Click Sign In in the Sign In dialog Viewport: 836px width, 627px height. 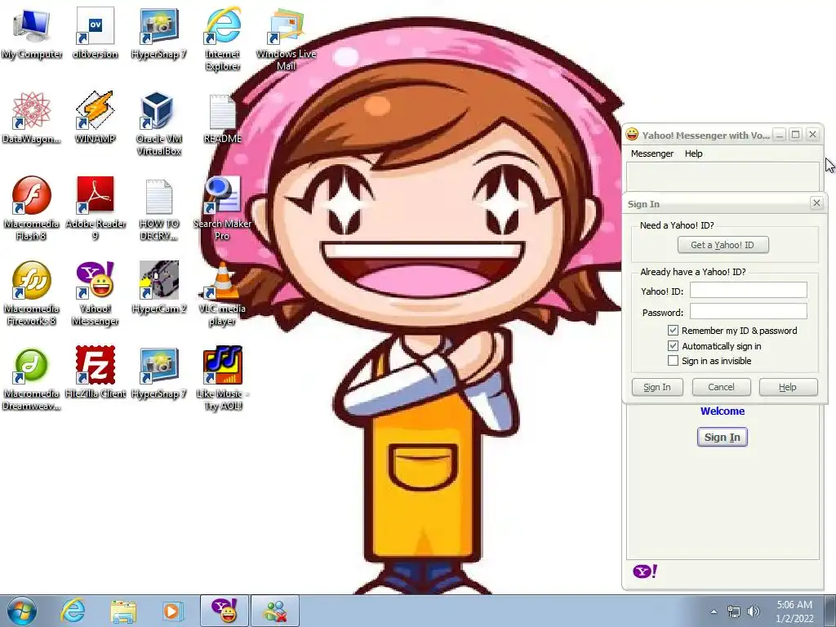(657, 387)
